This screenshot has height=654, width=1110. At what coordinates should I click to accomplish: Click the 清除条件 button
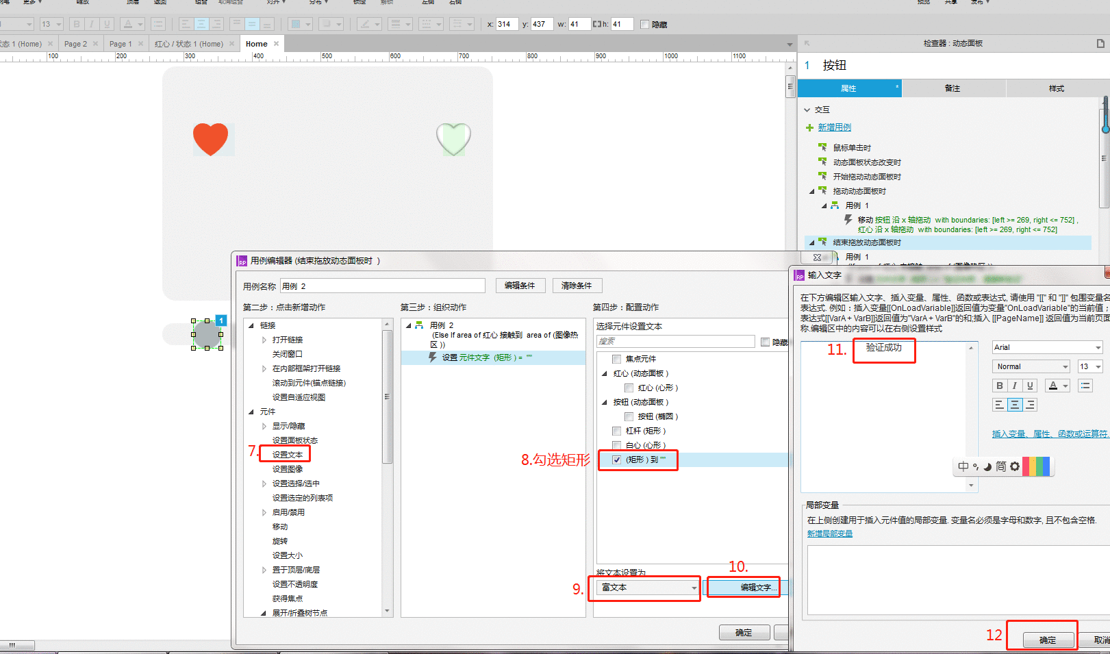577,286
